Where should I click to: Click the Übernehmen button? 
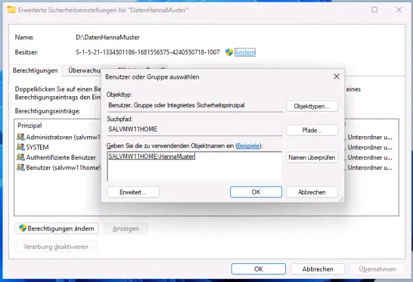[x=377, y=269]
